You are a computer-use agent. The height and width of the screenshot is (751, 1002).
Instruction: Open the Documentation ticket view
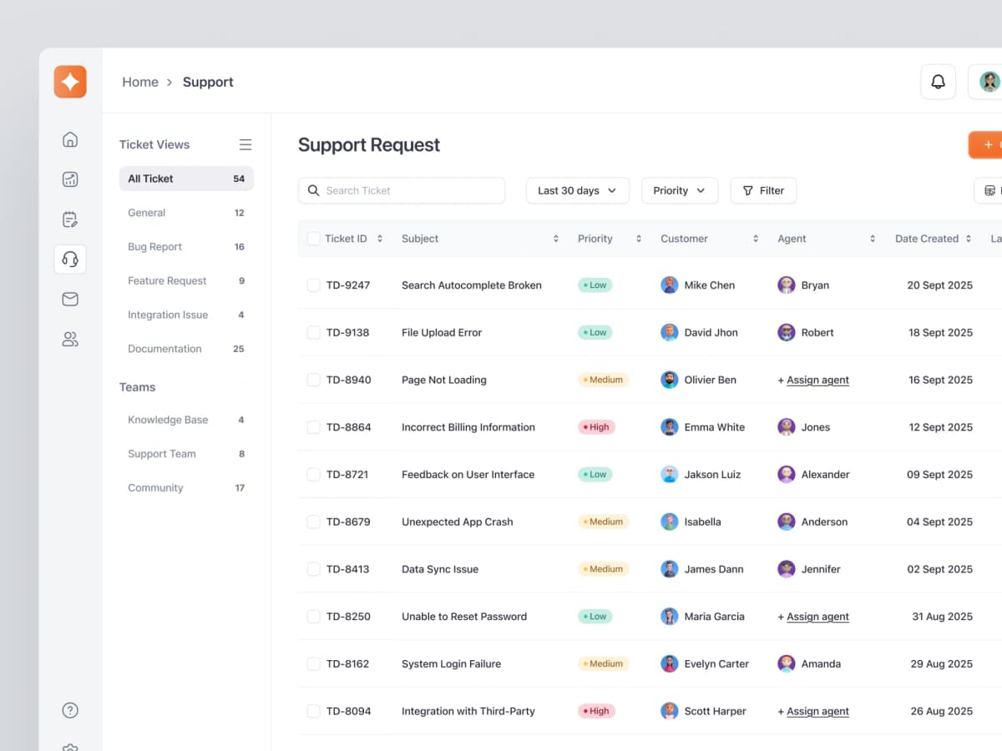click(x=186, y=349)
